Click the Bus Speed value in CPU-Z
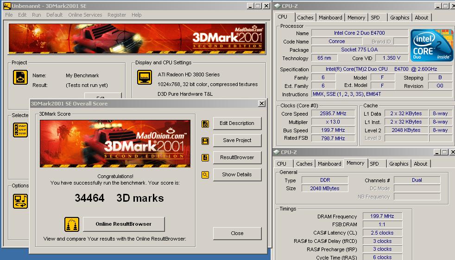Viewport: 455px width, 260px height. pos(333,130)
